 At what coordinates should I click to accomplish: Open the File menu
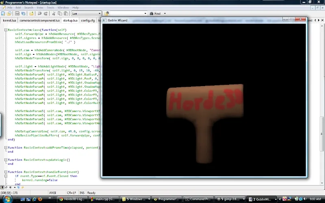tap(10, 7)
